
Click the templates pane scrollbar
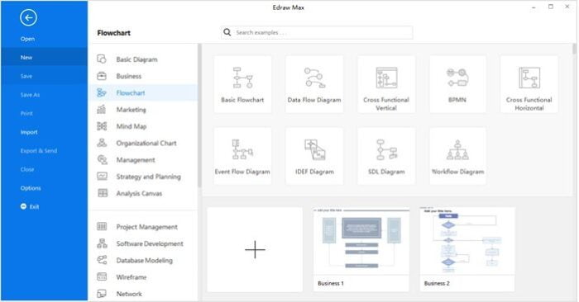tap(574, 49)
